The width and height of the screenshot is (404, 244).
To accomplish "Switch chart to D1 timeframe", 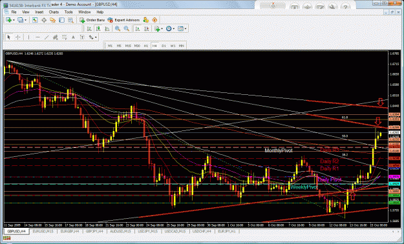I will click(x=164, y=46).
